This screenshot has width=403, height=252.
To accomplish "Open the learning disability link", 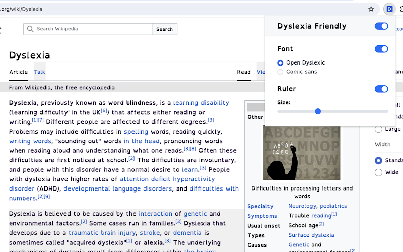I will [201, 103].
